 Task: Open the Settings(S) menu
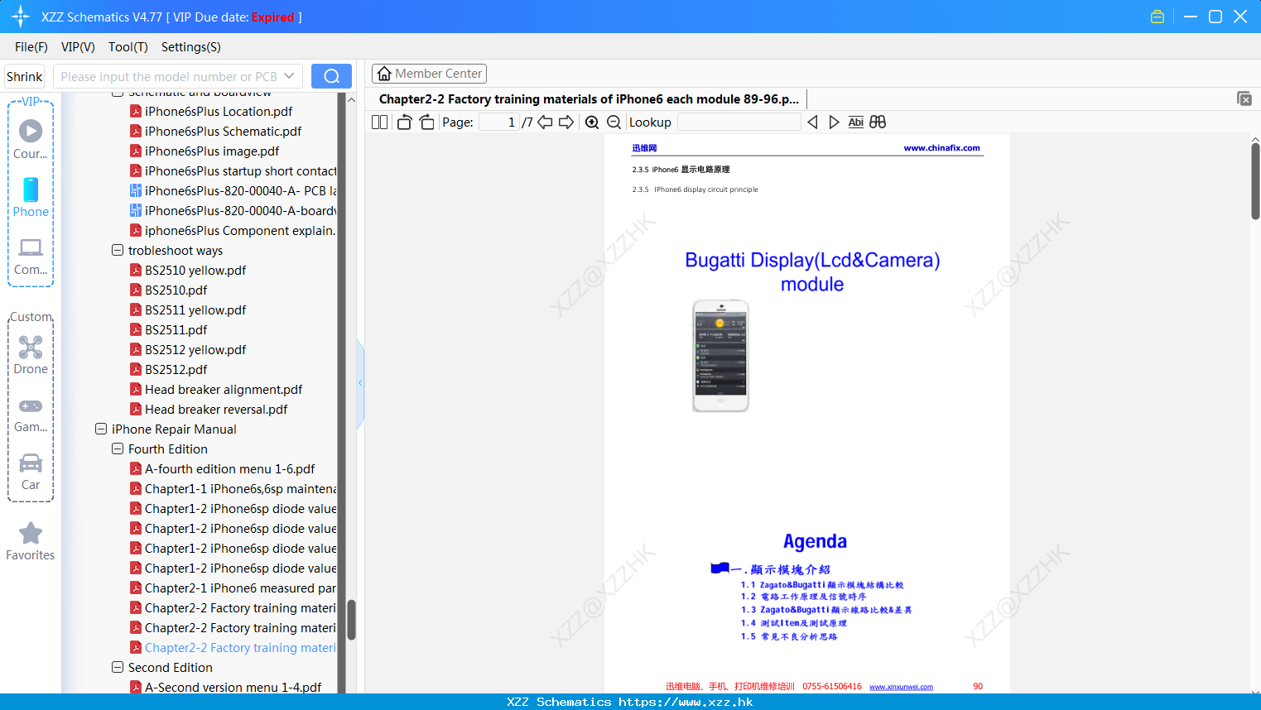pos(191,46)
